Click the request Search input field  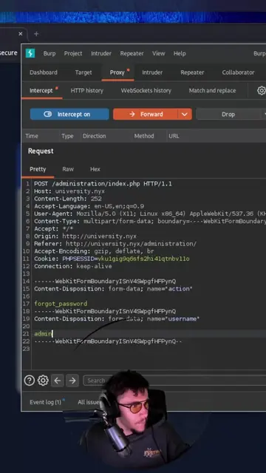click(x=174, y=381)
